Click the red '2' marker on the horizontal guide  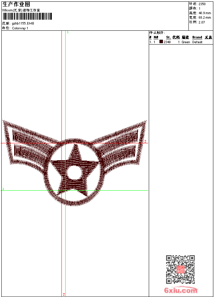click(x=145, y=142)
